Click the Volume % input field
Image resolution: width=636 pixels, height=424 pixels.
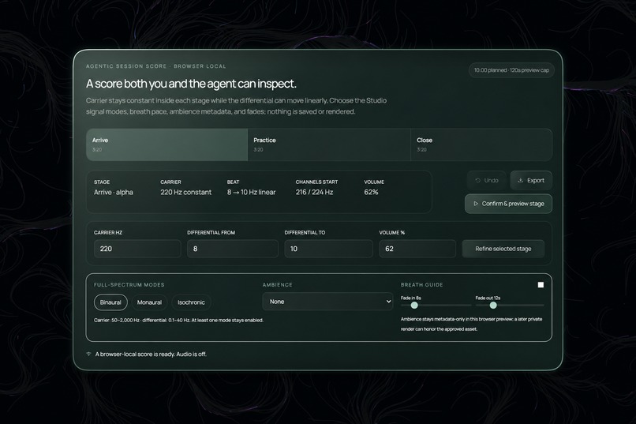coord(417,249)
